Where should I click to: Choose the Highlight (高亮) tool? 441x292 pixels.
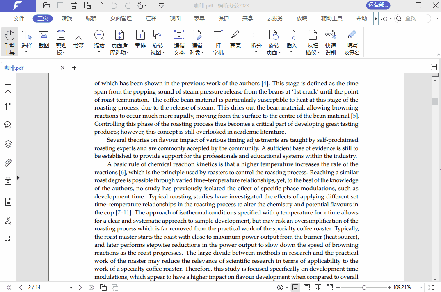pos(235,39)
